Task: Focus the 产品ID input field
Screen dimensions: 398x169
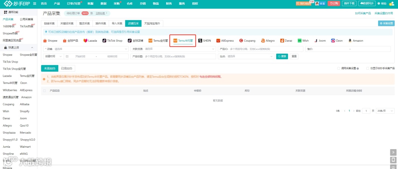Action: 261,49
